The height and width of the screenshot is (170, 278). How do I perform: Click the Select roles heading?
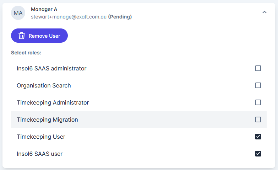click(x=26, y=53)
